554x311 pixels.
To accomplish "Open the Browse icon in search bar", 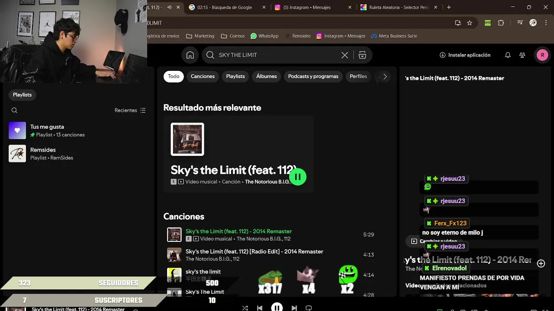I will [x=362, y=55].
